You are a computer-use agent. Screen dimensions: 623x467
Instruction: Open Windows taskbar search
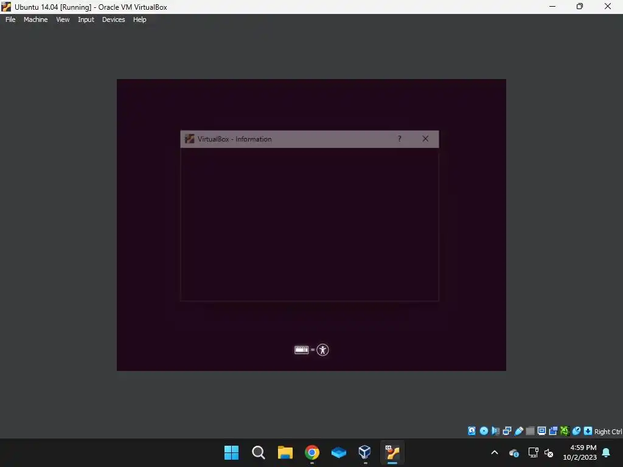(258, 452)
